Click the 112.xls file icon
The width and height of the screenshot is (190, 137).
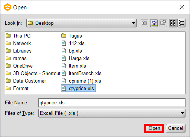(64, 43)
